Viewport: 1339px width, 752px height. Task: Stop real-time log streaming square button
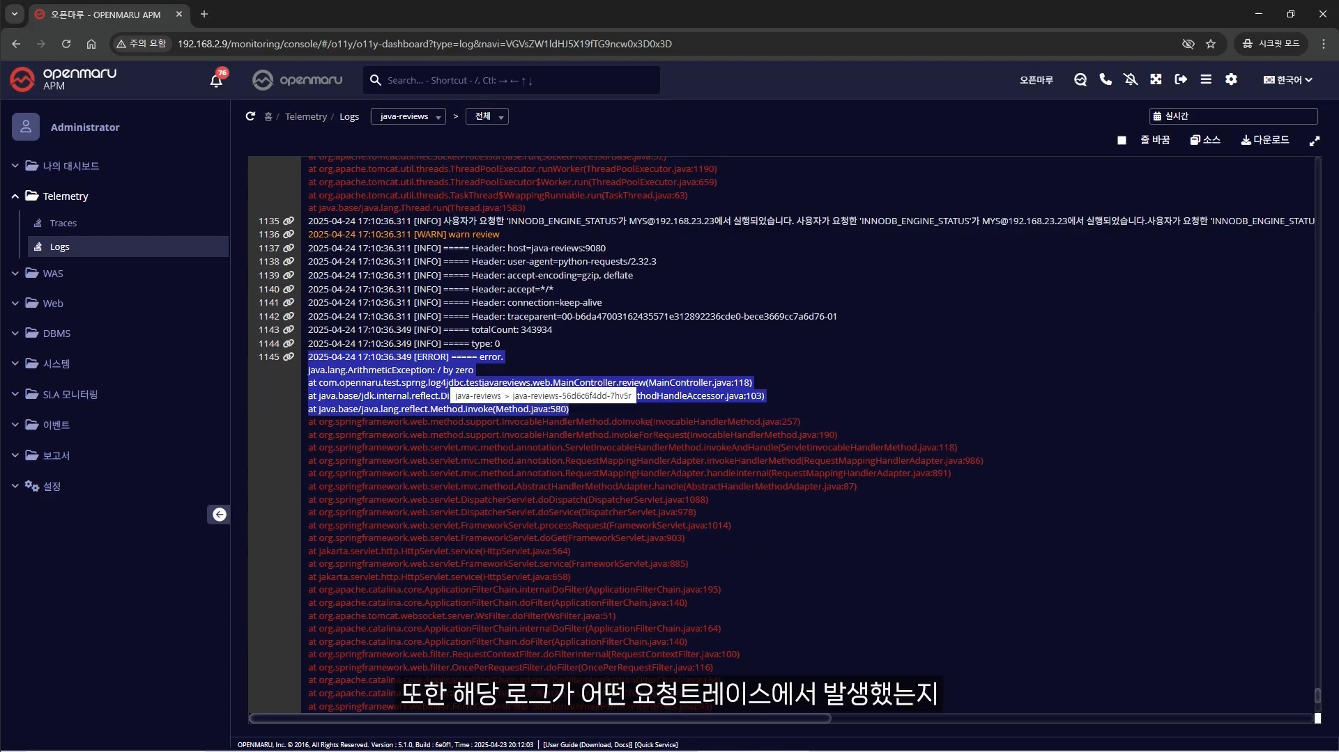(x=1122, y=140)
